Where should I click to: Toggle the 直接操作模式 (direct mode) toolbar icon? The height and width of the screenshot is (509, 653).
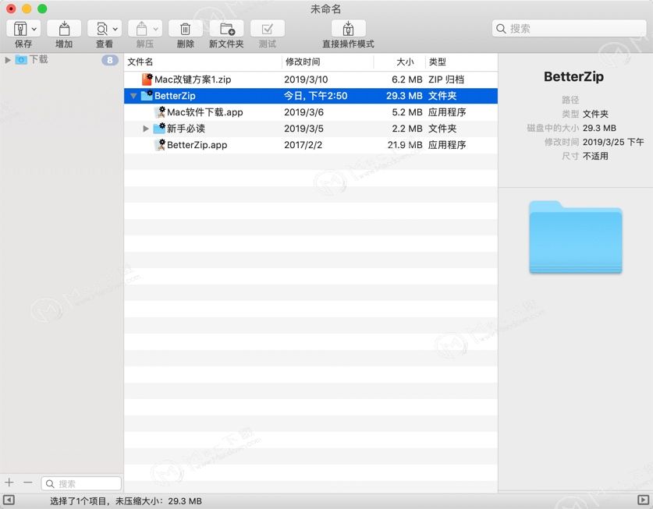click(349, 29)
